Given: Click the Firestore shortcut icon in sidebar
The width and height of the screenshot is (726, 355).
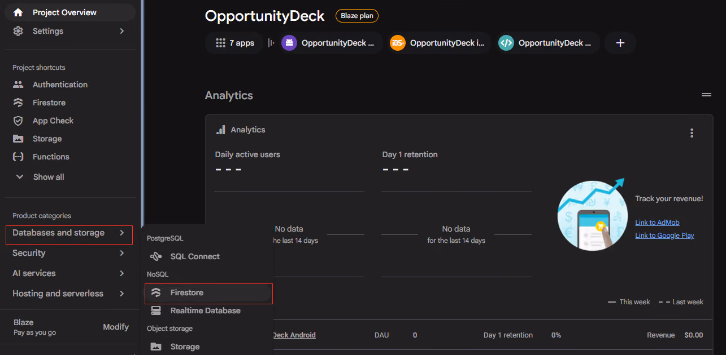Looking at the screenshot, I should (x=18, y=103).
